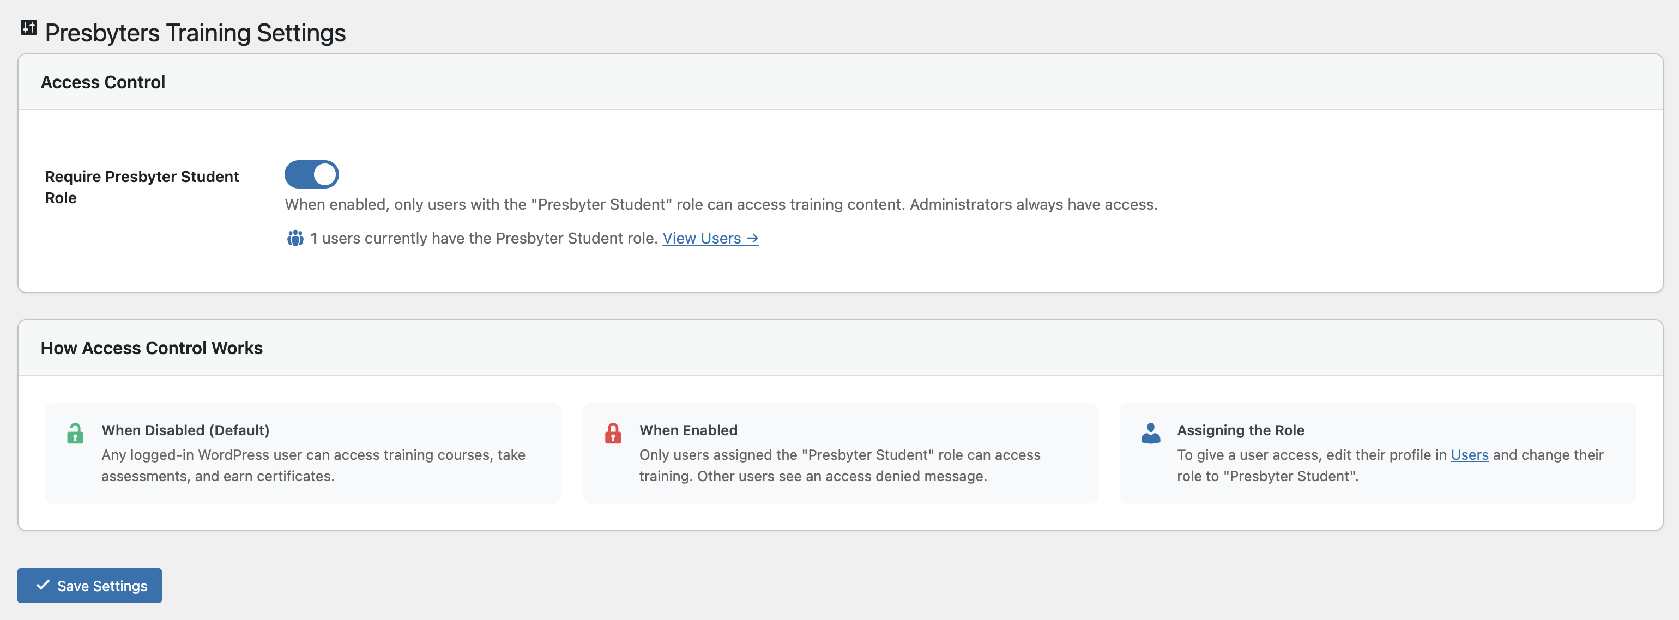Click checkmark icon on Save Settings button
The height and width of the screenshot is (620, 1679).
(43, 585)
